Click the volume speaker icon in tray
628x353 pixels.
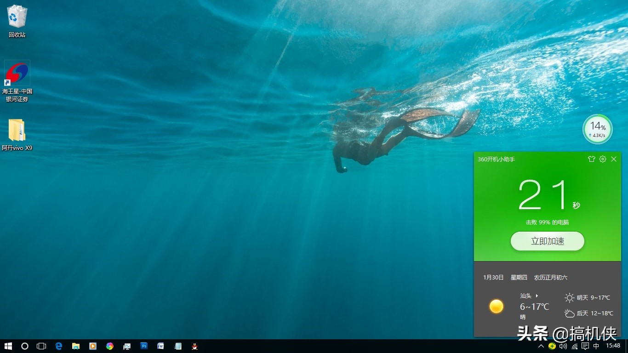[563, 346]
